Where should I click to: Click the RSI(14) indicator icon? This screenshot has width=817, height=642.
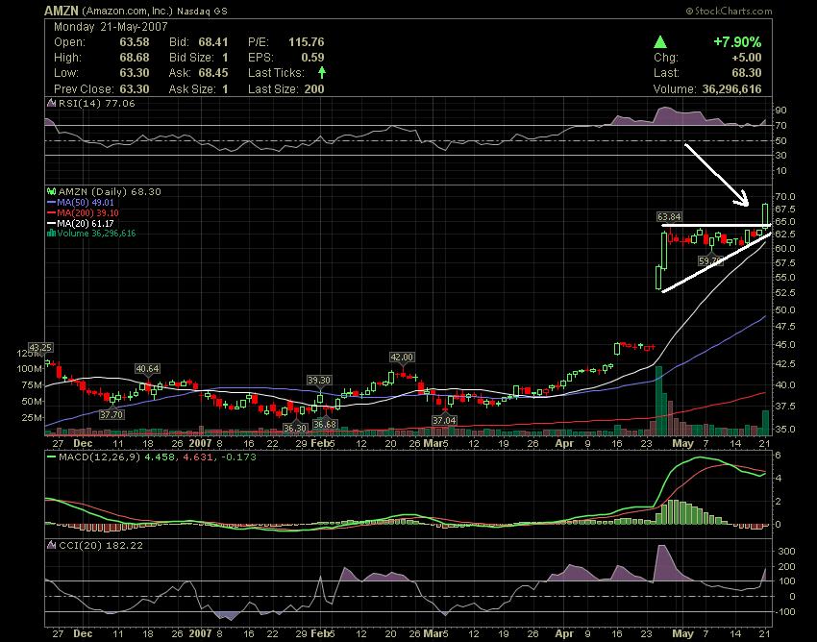[51, 103]
